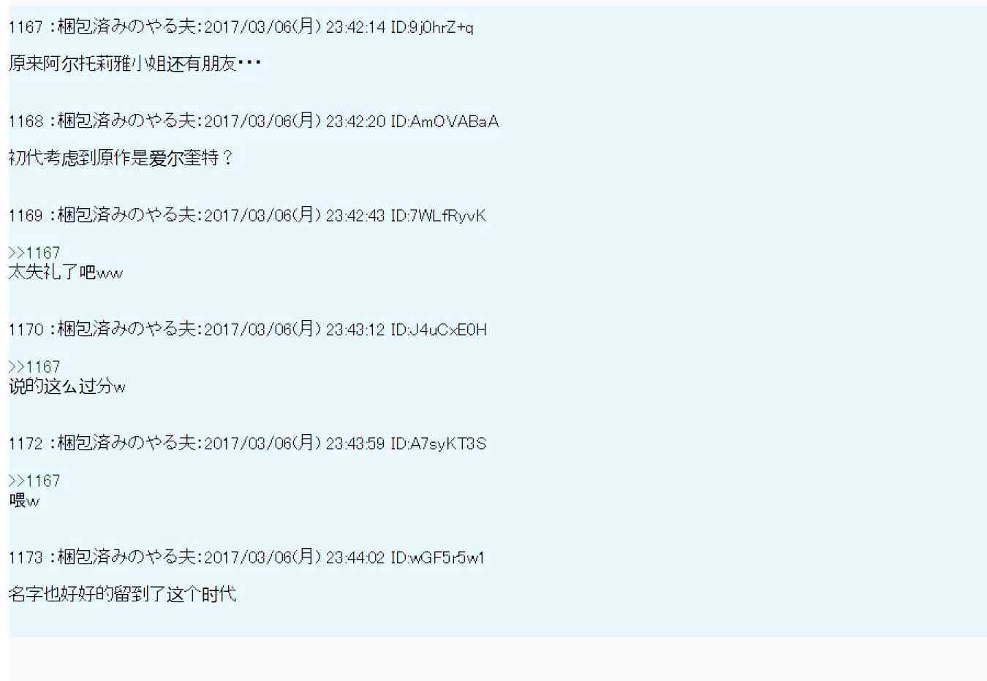Screen dimensions: 987x681
Task: Follow the >>1167 reference in post 1172
Action: [34, 481]
